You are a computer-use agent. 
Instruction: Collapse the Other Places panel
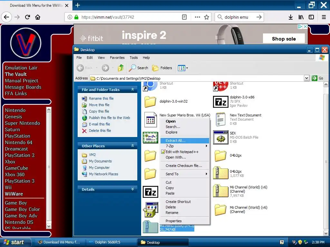click(132, 146)
